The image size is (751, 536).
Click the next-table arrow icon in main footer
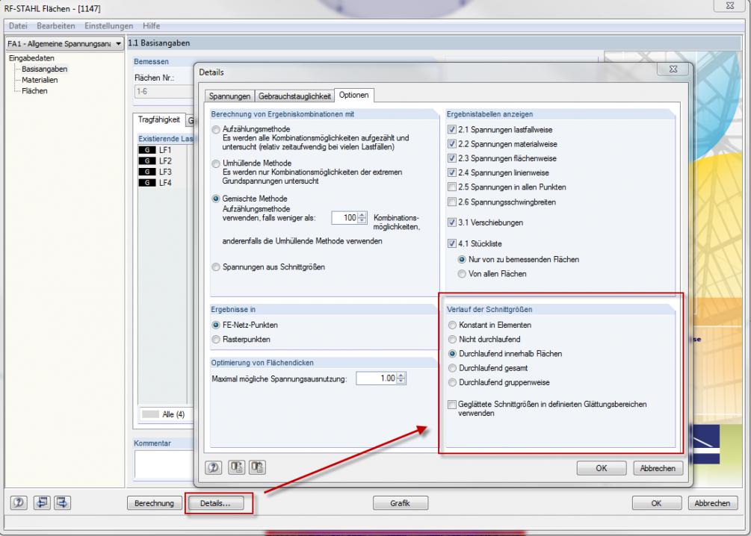pos(62,503)
